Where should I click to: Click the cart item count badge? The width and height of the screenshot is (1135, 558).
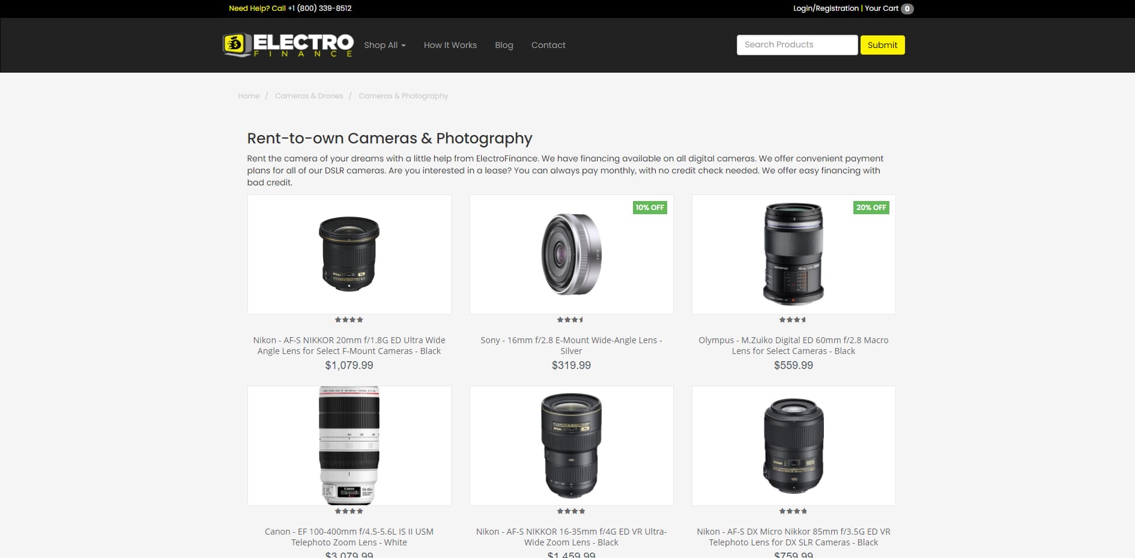coord(907,9)
